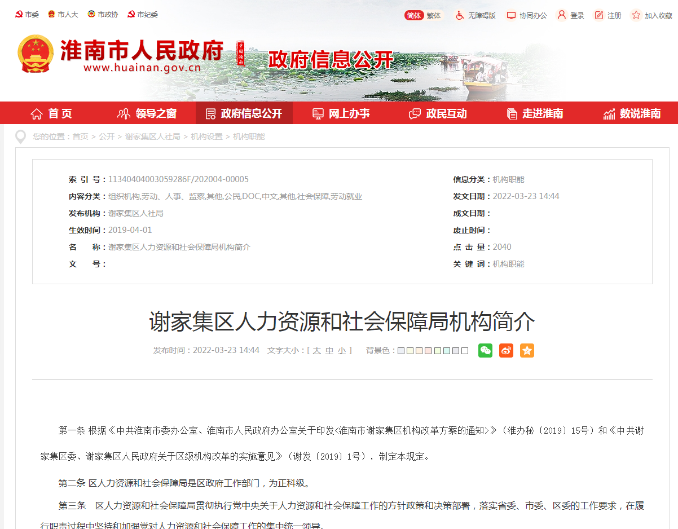Click the Qzone star share icon
678x529 pixels.
(x=526, y=350)
